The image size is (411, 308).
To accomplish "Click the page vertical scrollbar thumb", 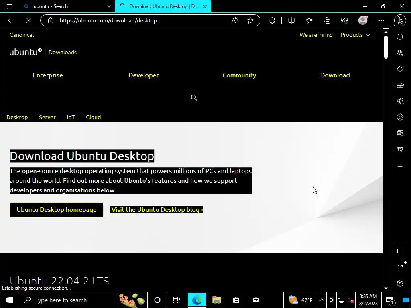I will click(386, 47).
